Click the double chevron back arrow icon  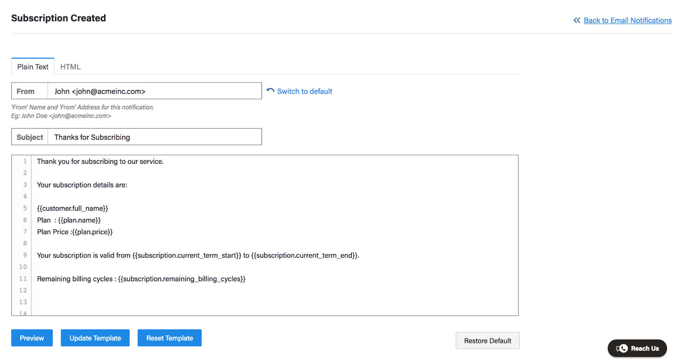pyautogui.click(x=577, y=21)
